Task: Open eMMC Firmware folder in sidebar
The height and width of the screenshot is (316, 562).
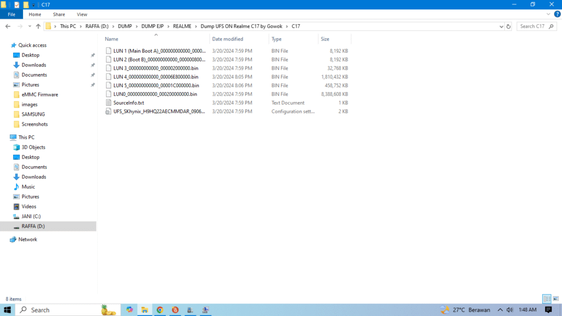Action: tap(40, 94)
